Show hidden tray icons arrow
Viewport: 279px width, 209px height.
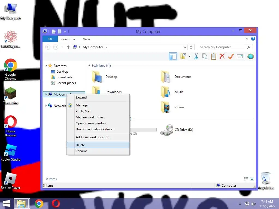pyautogui.click(x=240, y=204)
